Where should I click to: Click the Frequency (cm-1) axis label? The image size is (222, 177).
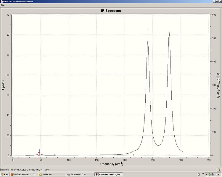[x=111, y=164]
